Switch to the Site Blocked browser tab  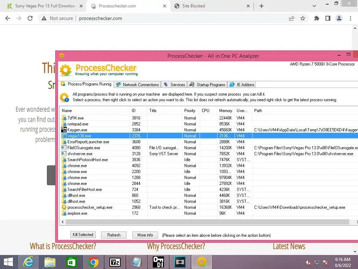coord(212,6)
